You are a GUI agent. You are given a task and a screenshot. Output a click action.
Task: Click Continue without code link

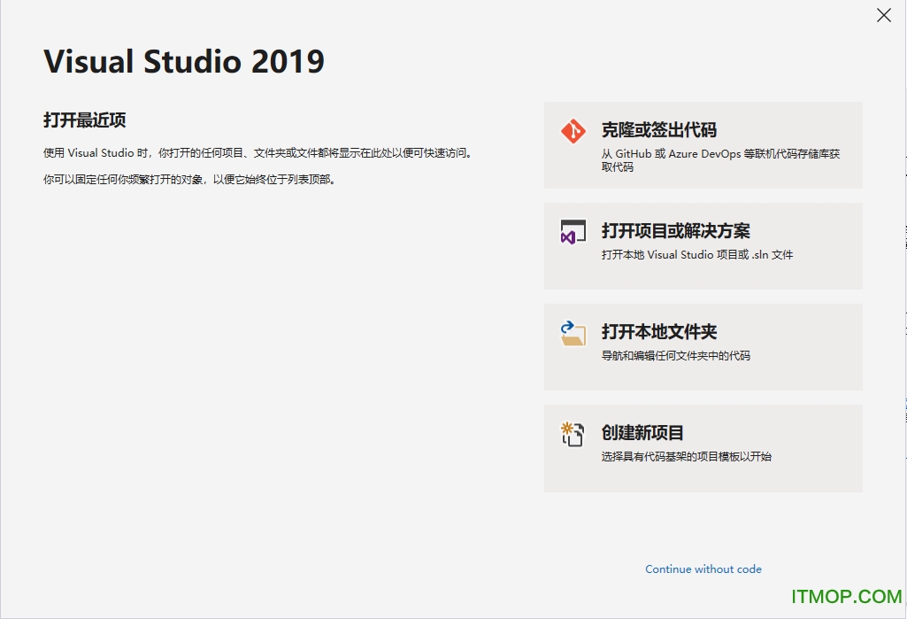pyautogui.click(x=703, y=569)
